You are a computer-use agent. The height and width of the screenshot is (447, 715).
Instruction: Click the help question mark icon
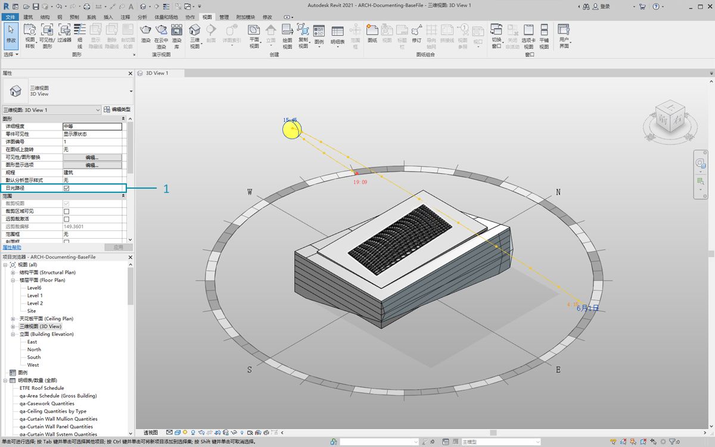pyautogui.click(x=655, y=6)
